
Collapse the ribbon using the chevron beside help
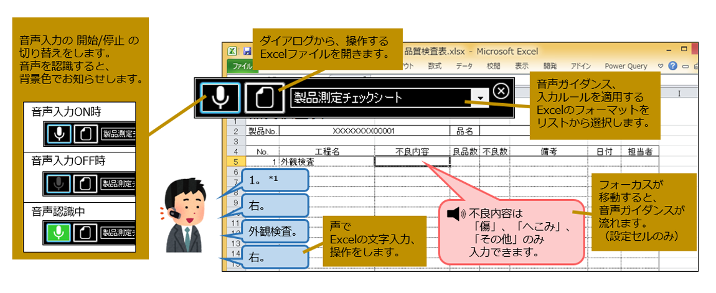[x=661, y=66]
